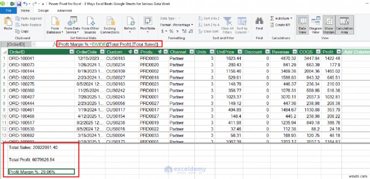The image size is (370, 179).
Task: Open Sort by Column
Action: (x=242, y=25)
